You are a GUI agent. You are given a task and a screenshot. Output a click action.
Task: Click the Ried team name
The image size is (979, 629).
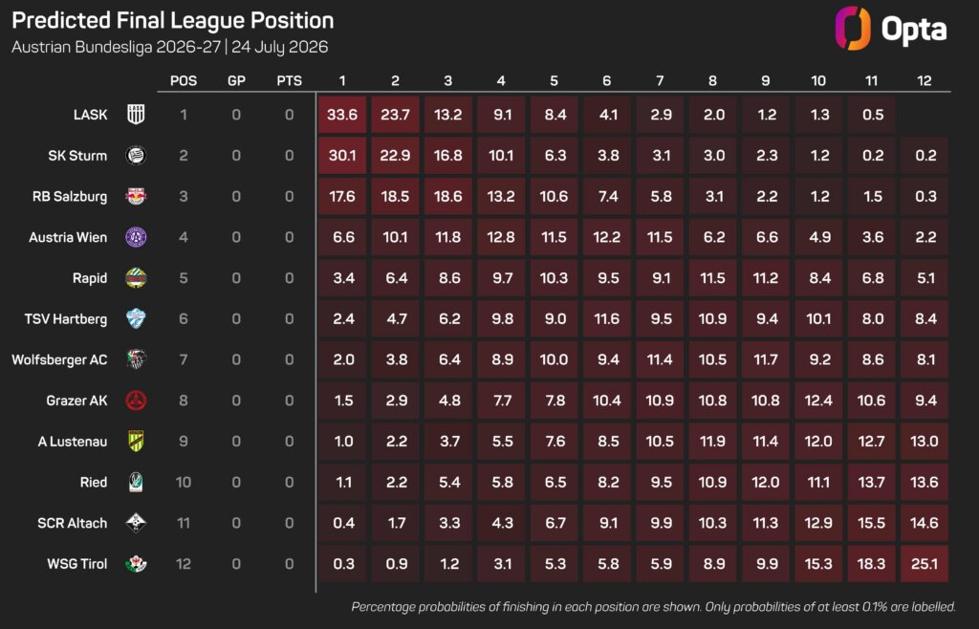93,482
